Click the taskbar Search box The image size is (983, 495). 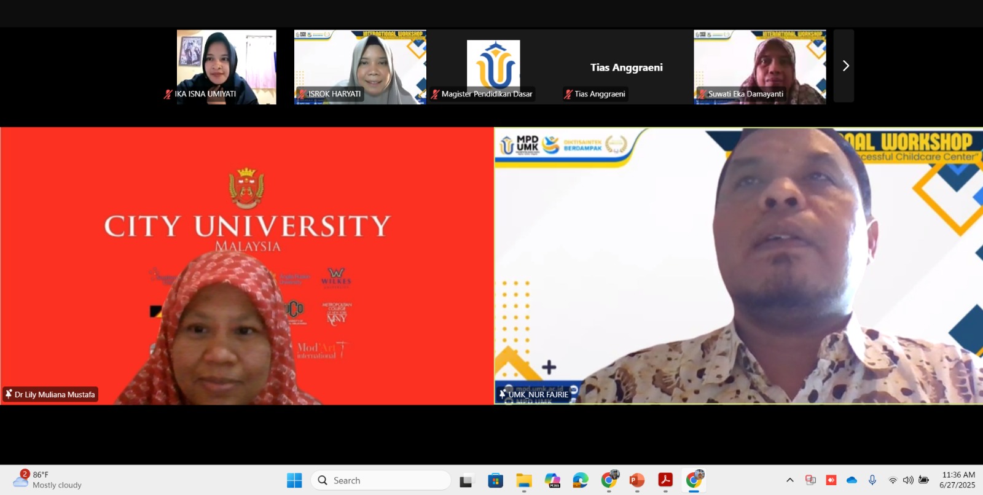click(x=381, y=480)
